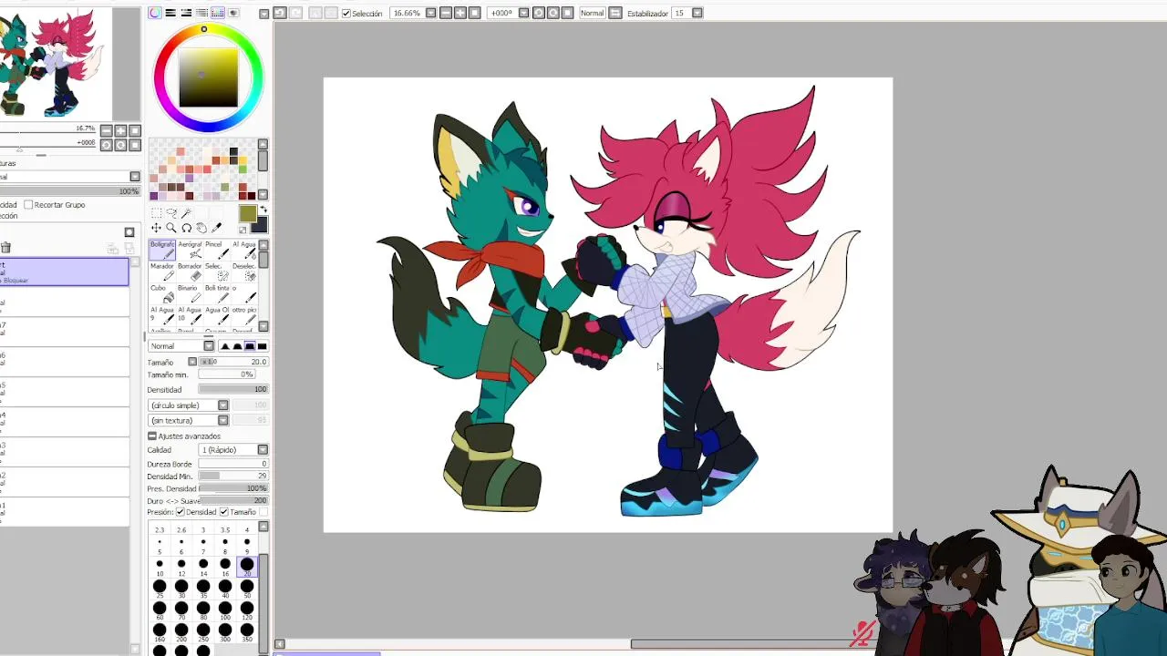This screenshot has height=656, width=1167.
Task: Toggle the color mixer panel icon
Action: coord(201,13)
